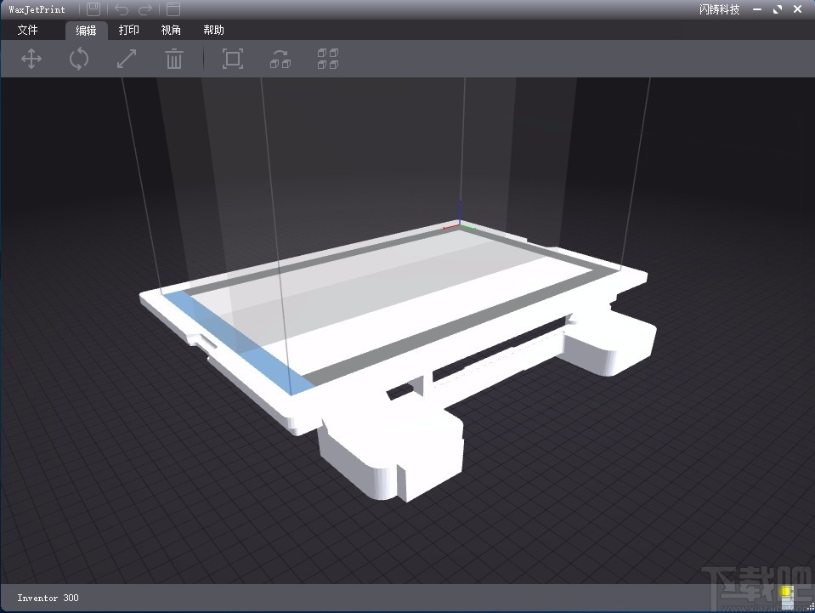Click the four-cubes array layout icon
Viewport: 815px width, 613px height.
[328, 59]
